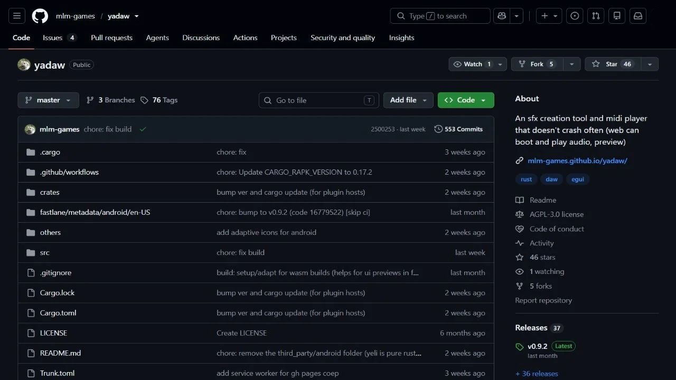
Task: Click the mlm-games commit author avatar
Action: [x=30, y=129]
